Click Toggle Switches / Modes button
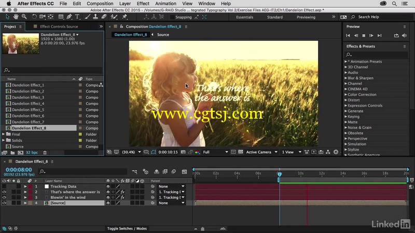The width and height of the screenshot is (415, 233). (x=127, y=228)
